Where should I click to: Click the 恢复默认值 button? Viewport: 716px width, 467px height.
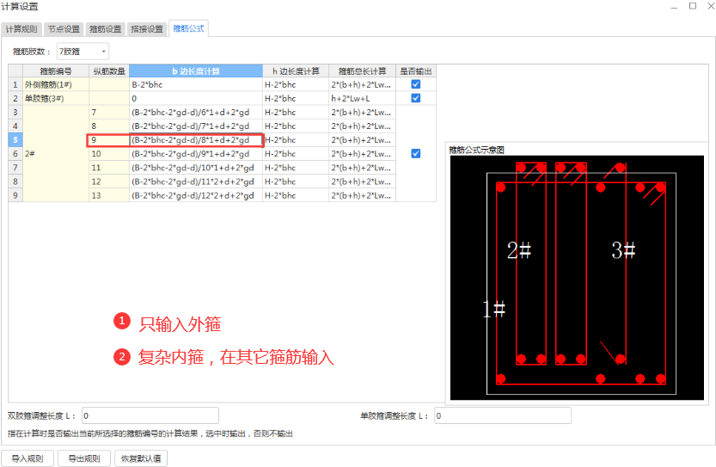(x=141, y=458)
